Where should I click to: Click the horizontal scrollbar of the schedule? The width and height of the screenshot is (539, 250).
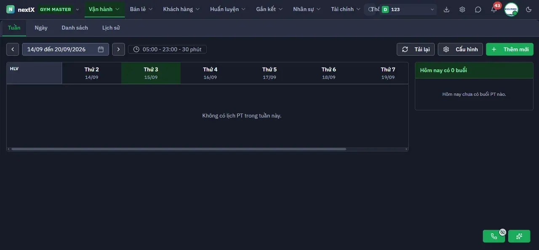click(x=179, y=149)
